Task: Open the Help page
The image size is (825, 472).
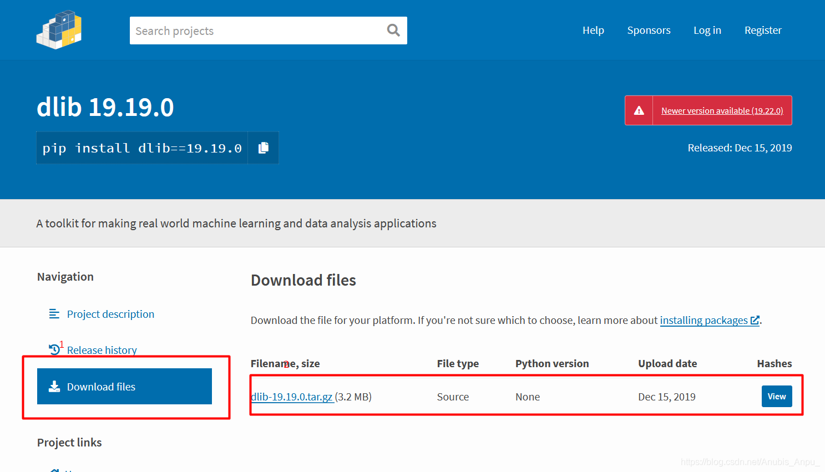Action: [593, 31]
